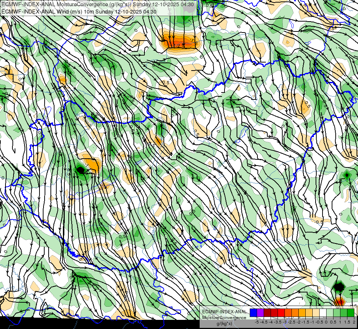Select the -3 legend tick label

pyautogui.click(x=285, y=322)
